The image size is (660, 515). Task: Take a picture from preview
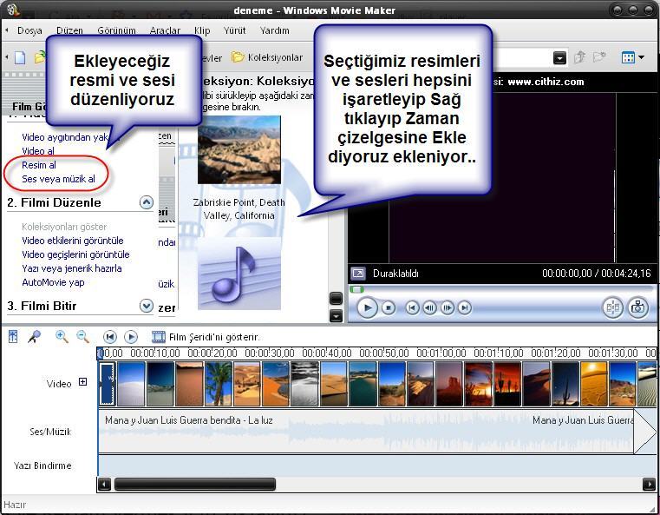[x=637, y=307]
